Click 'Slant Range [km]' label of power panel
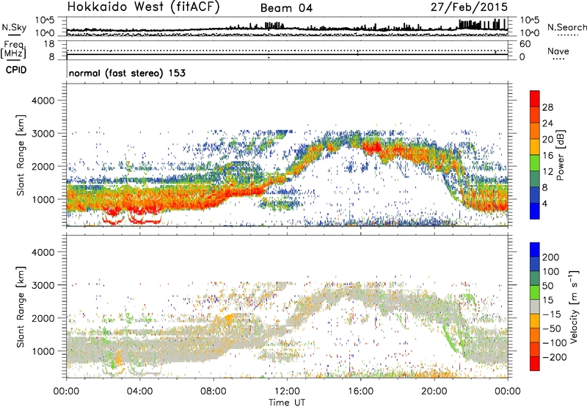This screenshot has width=587, height=407. point(21,155)
